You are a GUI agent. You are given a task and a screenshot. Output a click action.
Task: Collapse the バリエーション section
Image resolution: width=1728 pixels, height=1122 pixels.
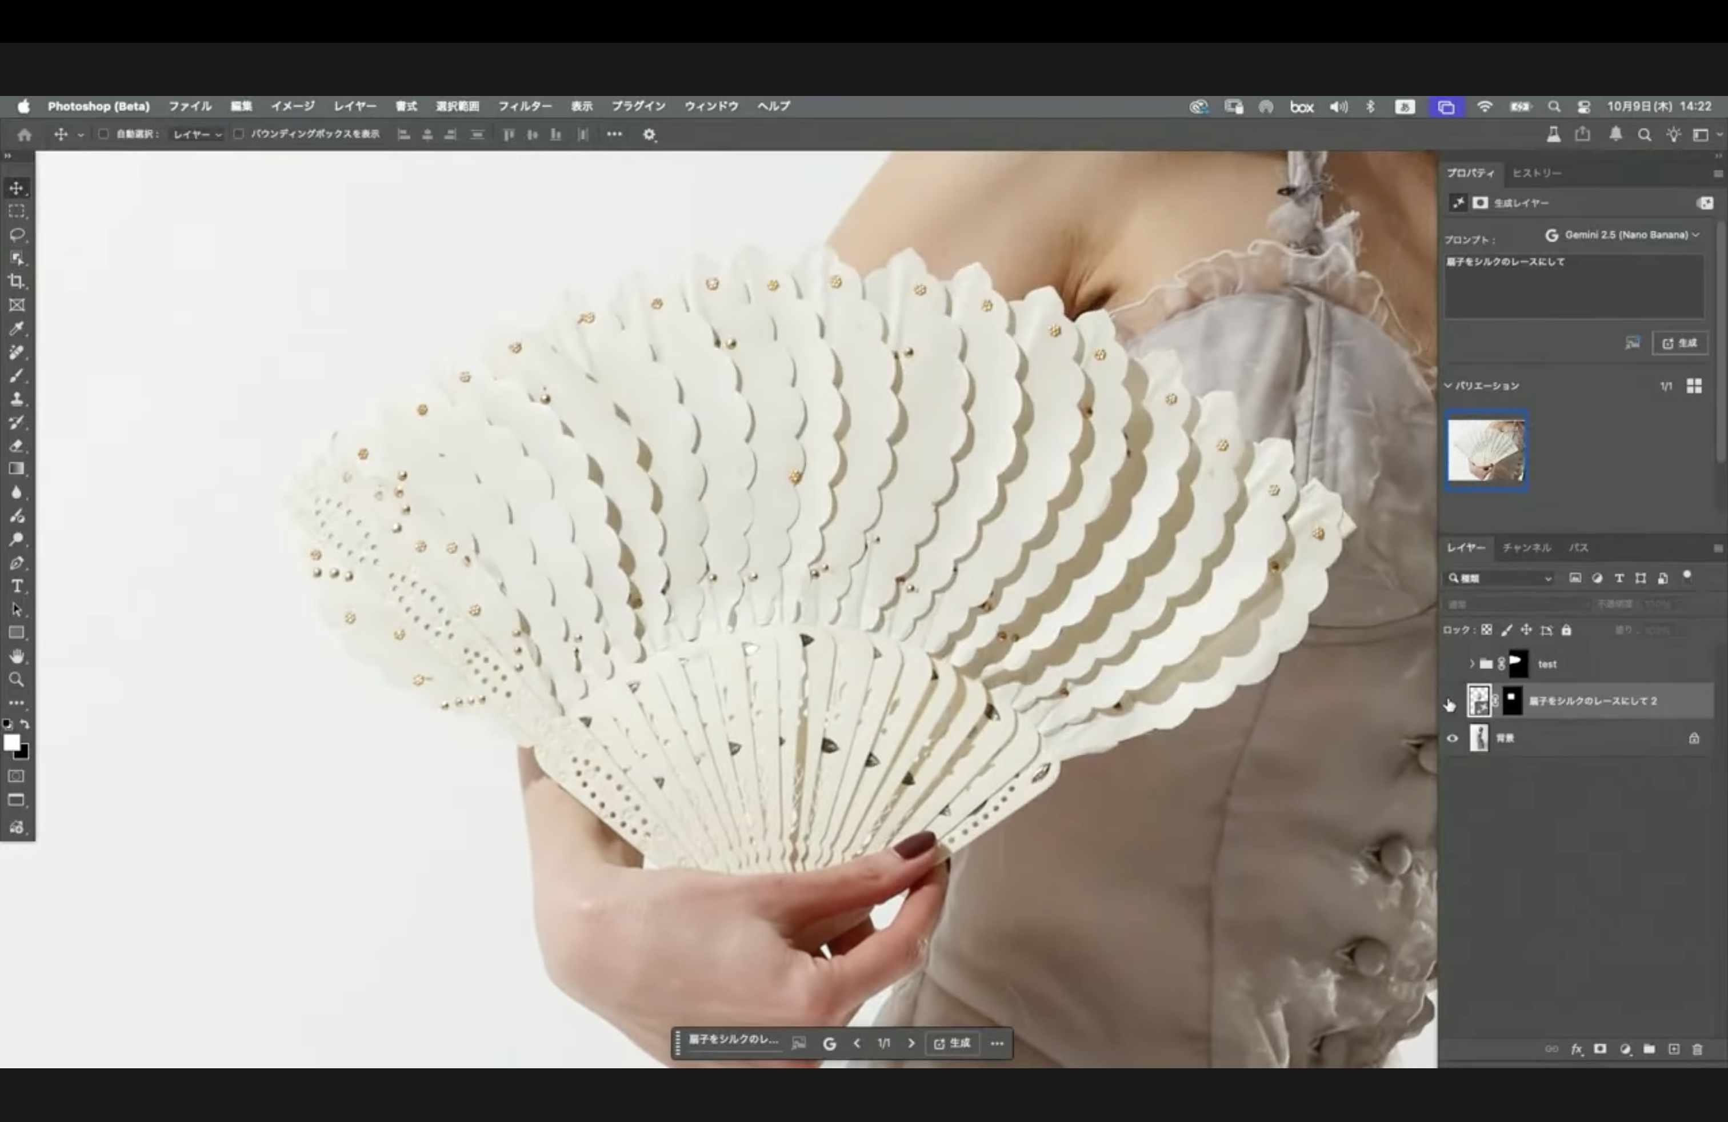click(x=1448, y=386)
